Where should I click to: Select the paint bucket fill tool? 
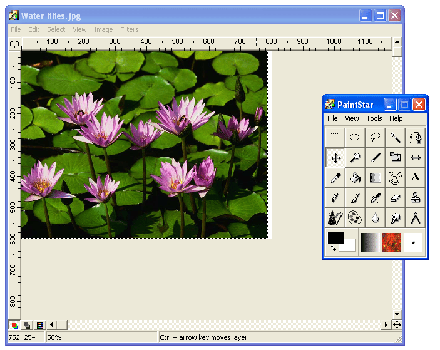[x=356, y=177]
